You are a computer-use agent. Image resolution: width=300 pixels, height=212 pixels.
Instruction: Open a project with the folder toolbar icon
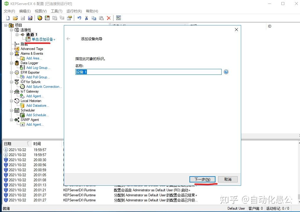16,18
